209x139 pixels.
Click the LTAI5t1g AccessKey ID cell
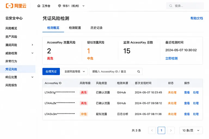60,93
